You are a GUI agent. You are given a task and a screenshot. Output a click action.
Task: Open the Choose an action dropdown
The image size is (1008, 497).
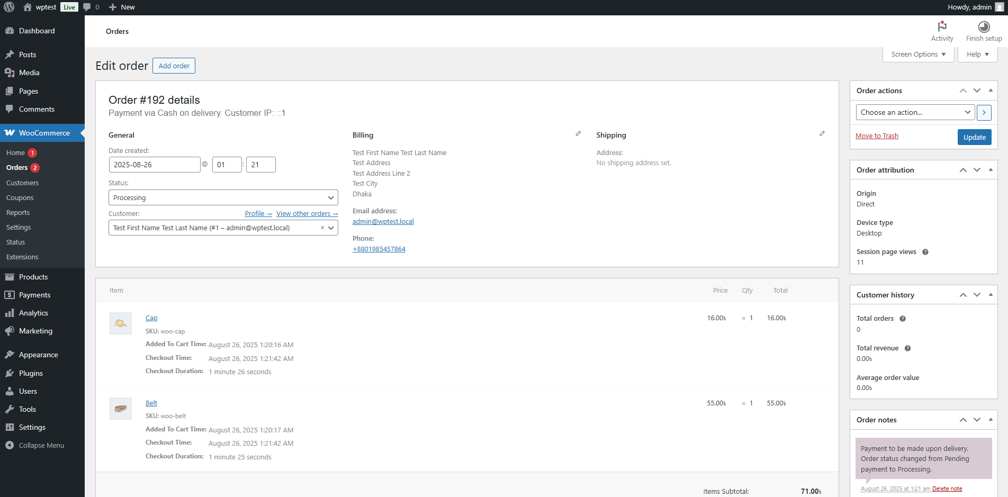[x=915, y=112]
